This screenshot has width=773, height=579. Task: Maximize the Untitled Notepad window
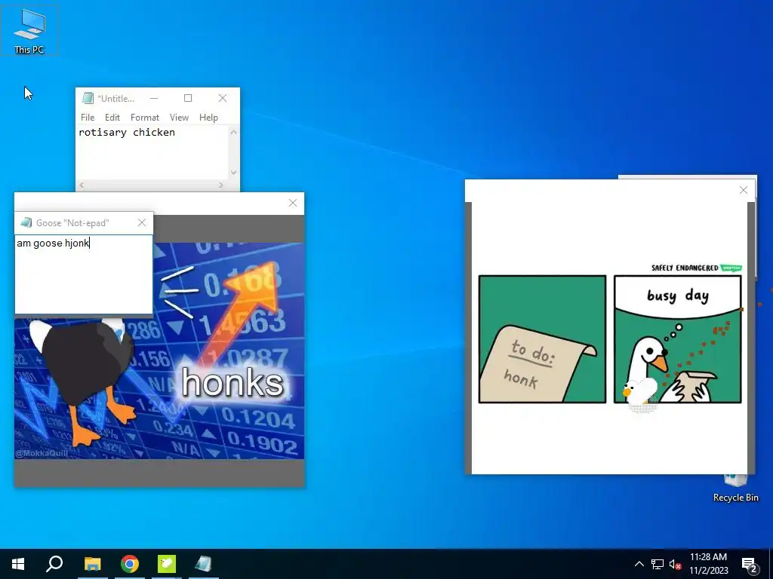(188, 98)
